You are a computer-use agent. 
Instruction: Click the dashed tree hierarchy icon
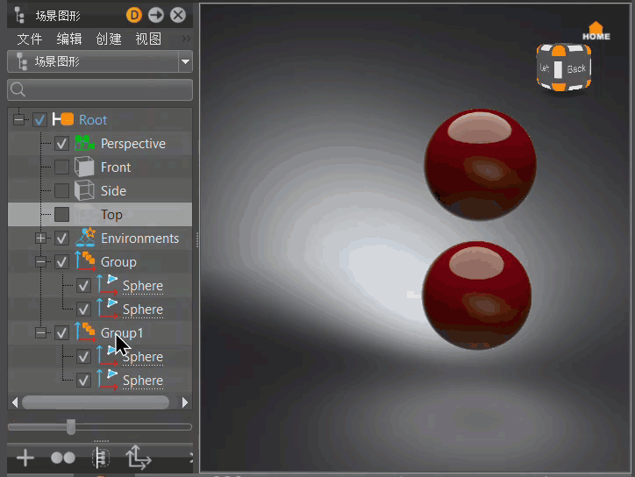[101, 458]
